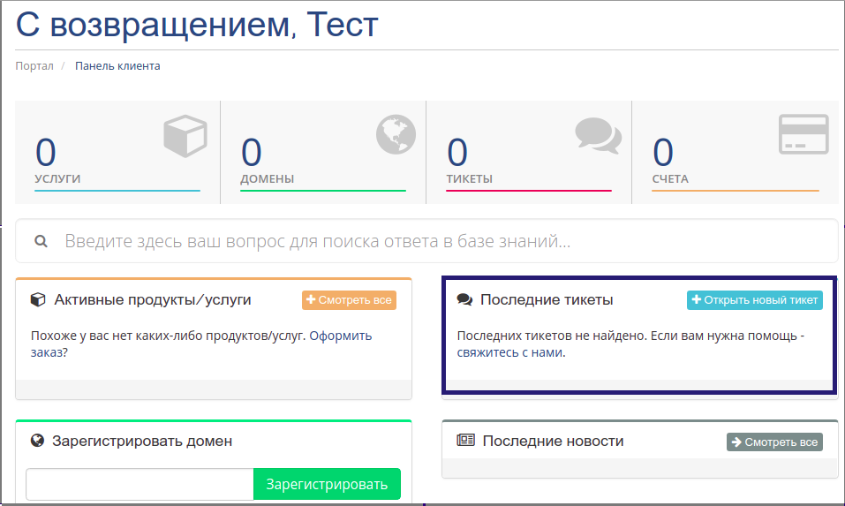Click the orange Смотреть все products button
Image resolution: width=845 pixels, height=506 pixels.
pyautogui.click(x=349, y=300)
